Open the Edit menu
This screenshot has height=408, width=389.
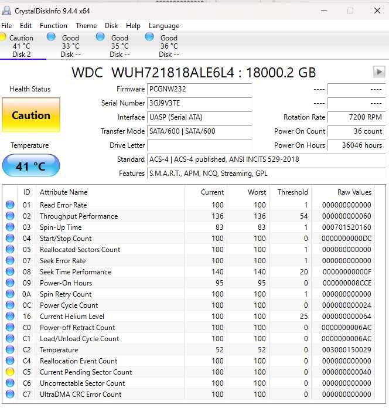click(25, 26)
